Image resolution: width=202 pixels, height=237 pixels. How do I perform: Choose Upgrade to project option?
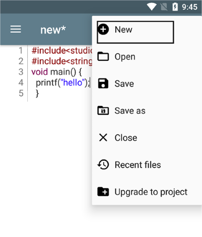(147, 192)
